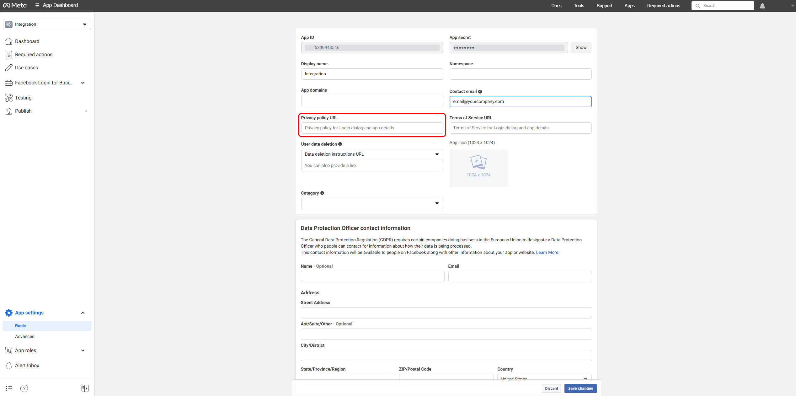796x396 pixels.
Task: Open the Learn More link
Action: pyautogui.click(x=548, y=252)
